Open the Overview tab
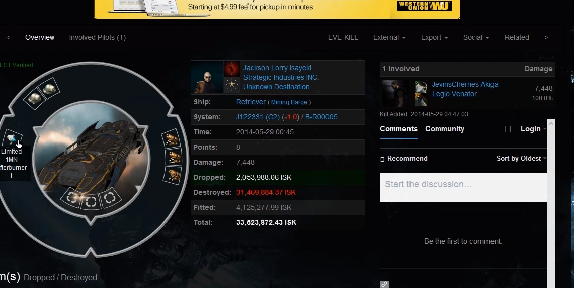The width and height of the screenshot is (574, 288). 40,37
